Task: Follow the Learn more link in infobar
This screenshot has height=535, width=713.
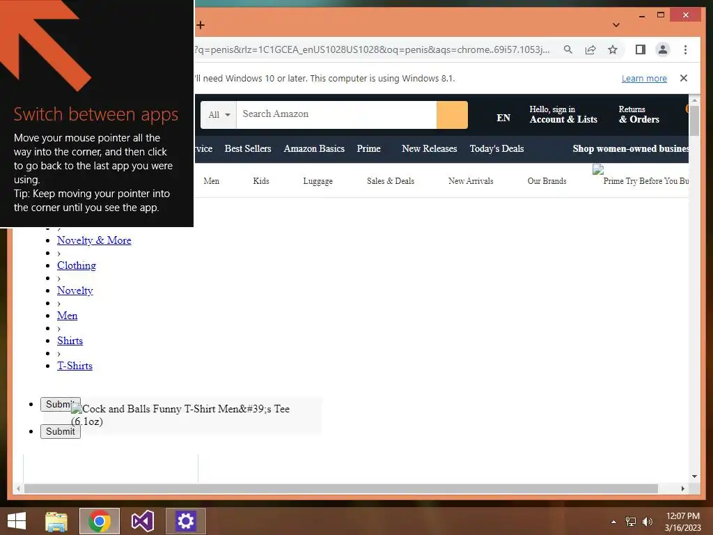Action: point(644,78)
